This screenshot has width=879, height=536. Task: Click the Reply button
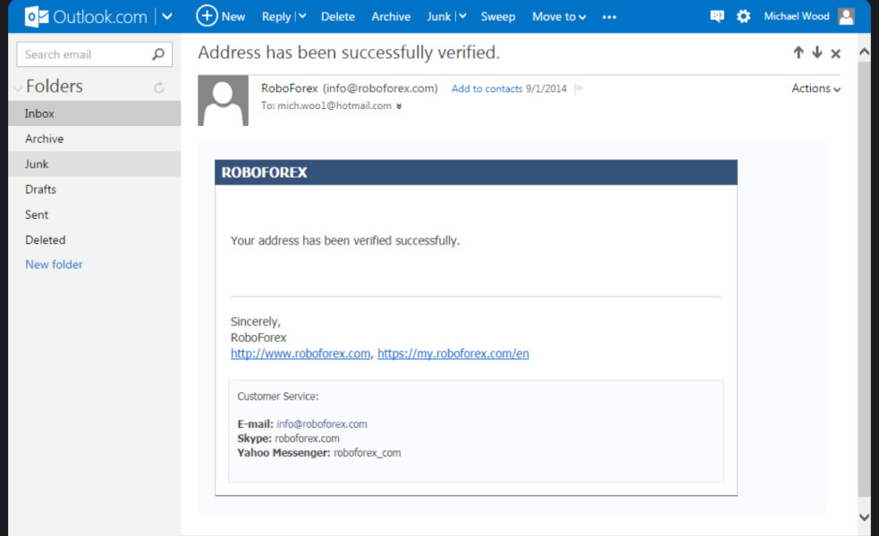[275, 17]
